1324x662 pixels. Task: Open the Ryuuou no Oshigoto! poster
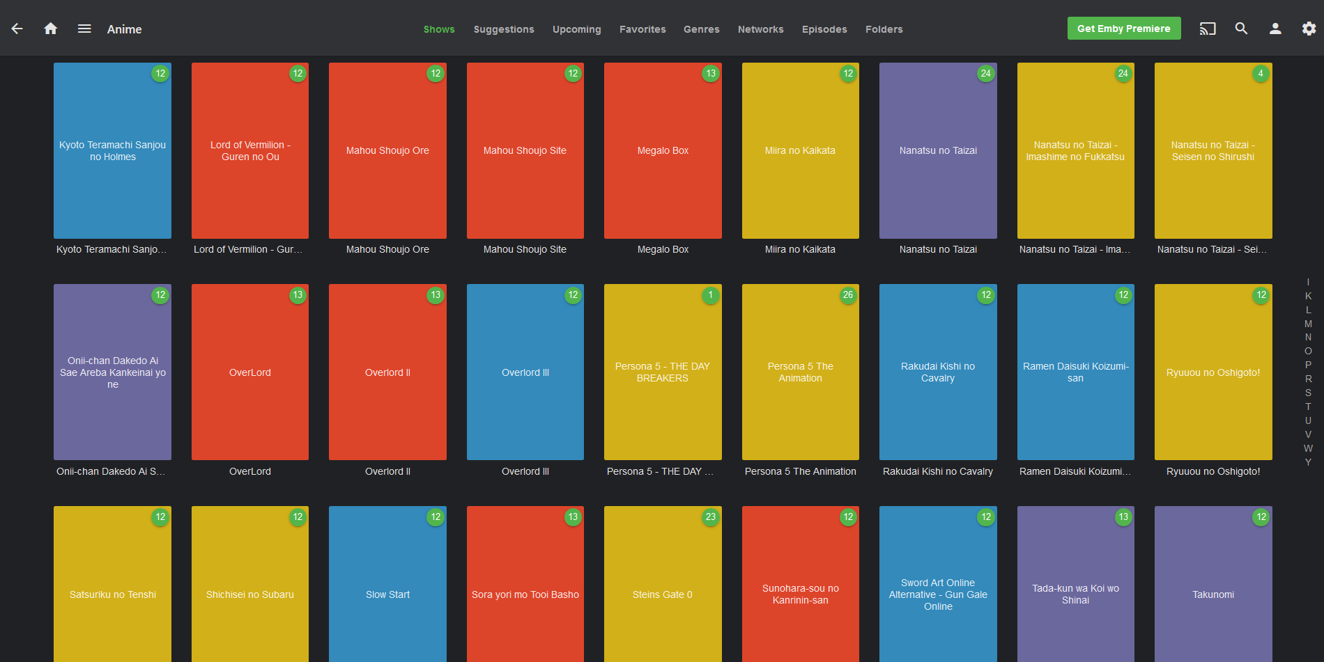[1213, 372]
